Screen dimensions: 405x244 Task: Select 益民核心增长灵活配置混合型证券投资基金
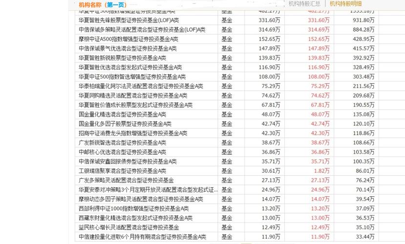[128, 227]
